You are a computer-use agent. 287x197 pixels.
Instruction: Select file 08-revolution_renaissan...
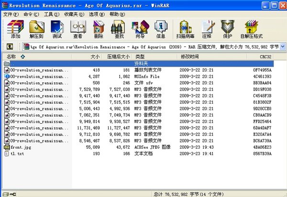point(39,135)
